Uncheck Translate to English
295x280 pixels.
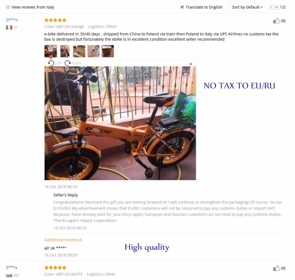click(182, 7)
